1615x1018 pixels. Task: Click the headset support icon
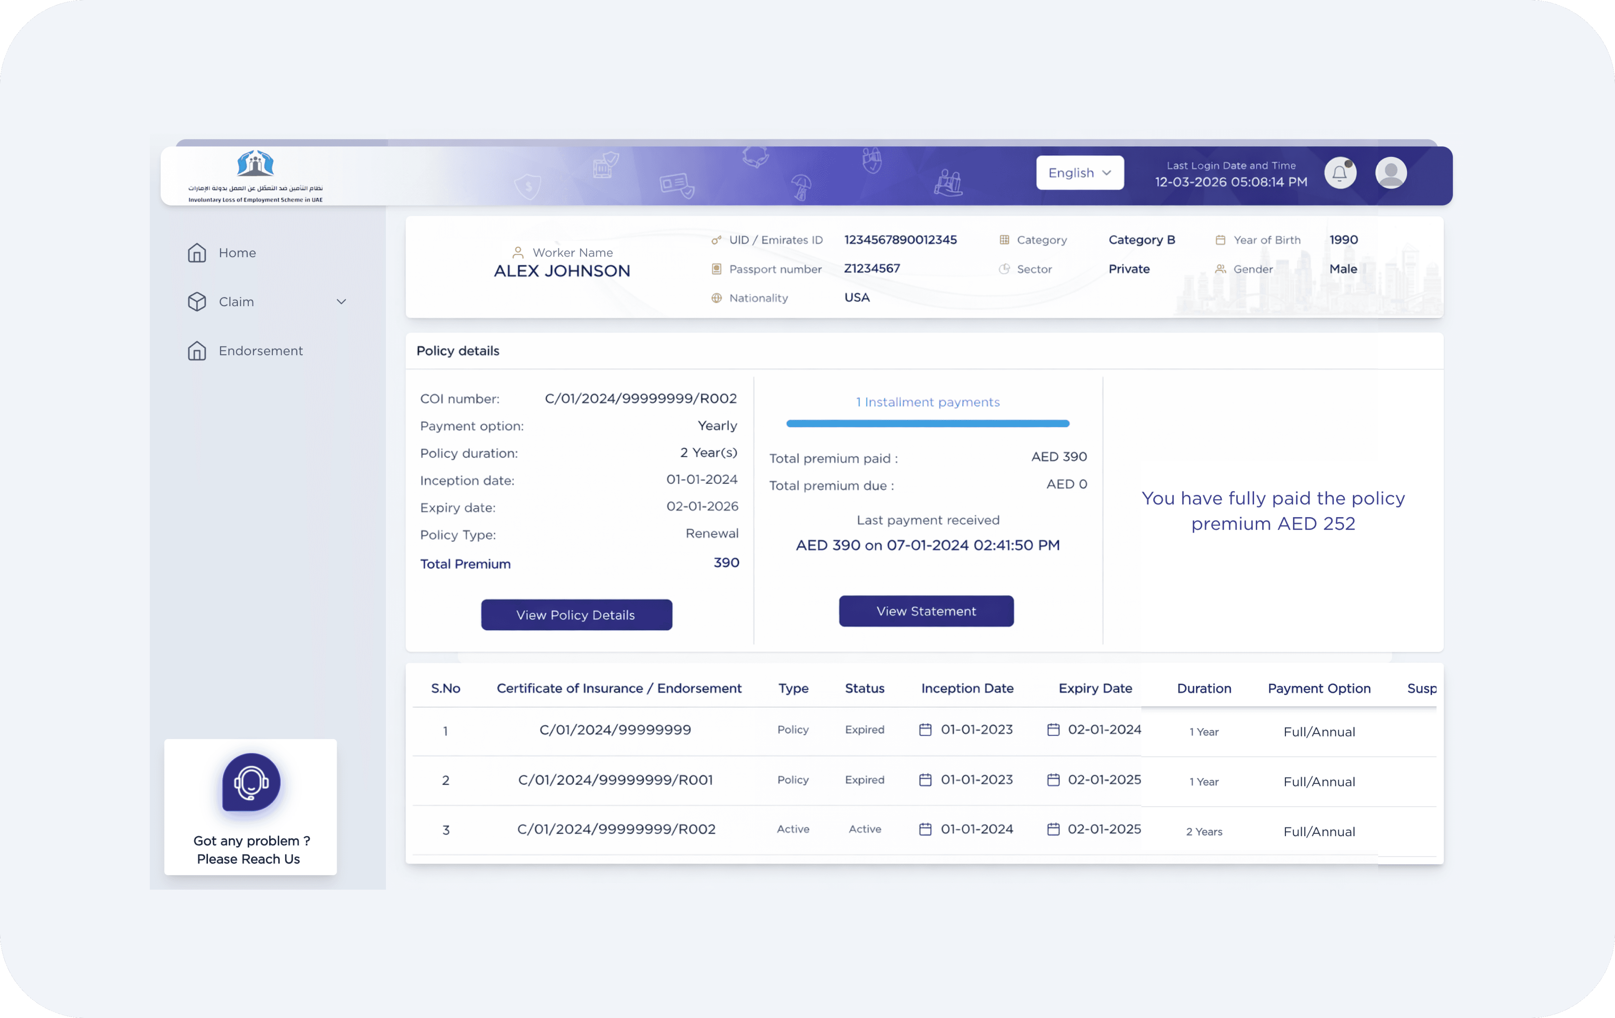(251, 781)
